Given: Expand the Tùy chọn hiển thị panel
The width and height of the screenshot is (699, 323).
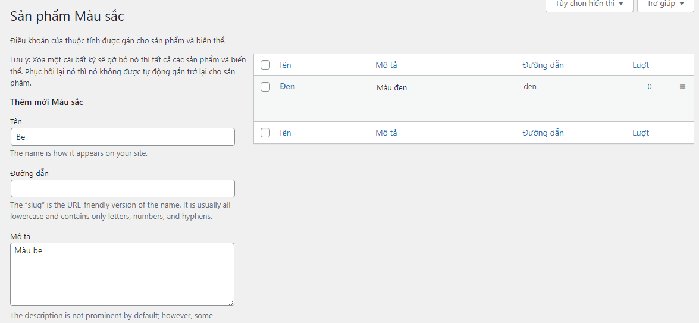Looking at the screenshot, I should point(589,4).
